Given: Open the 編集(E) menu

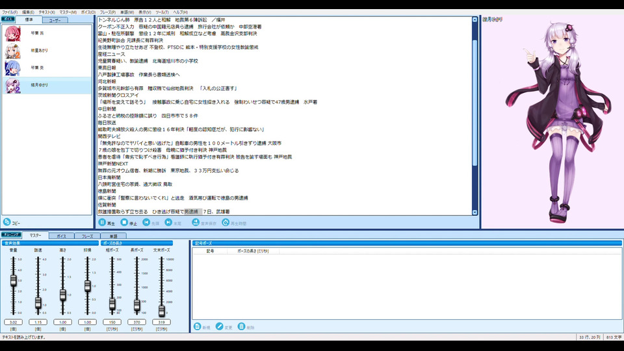Looking at the screenshot, I should point(28,12).
